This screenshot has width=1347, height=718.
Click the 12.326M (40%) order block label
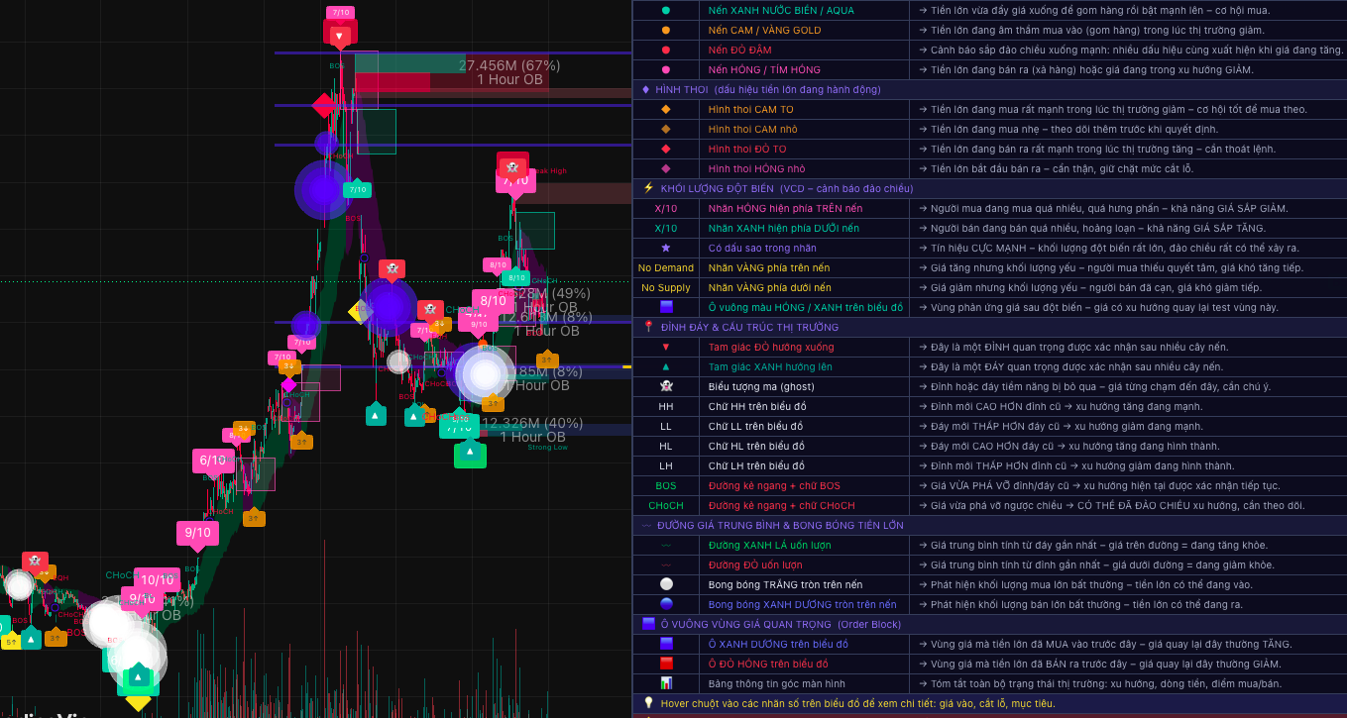532,423
